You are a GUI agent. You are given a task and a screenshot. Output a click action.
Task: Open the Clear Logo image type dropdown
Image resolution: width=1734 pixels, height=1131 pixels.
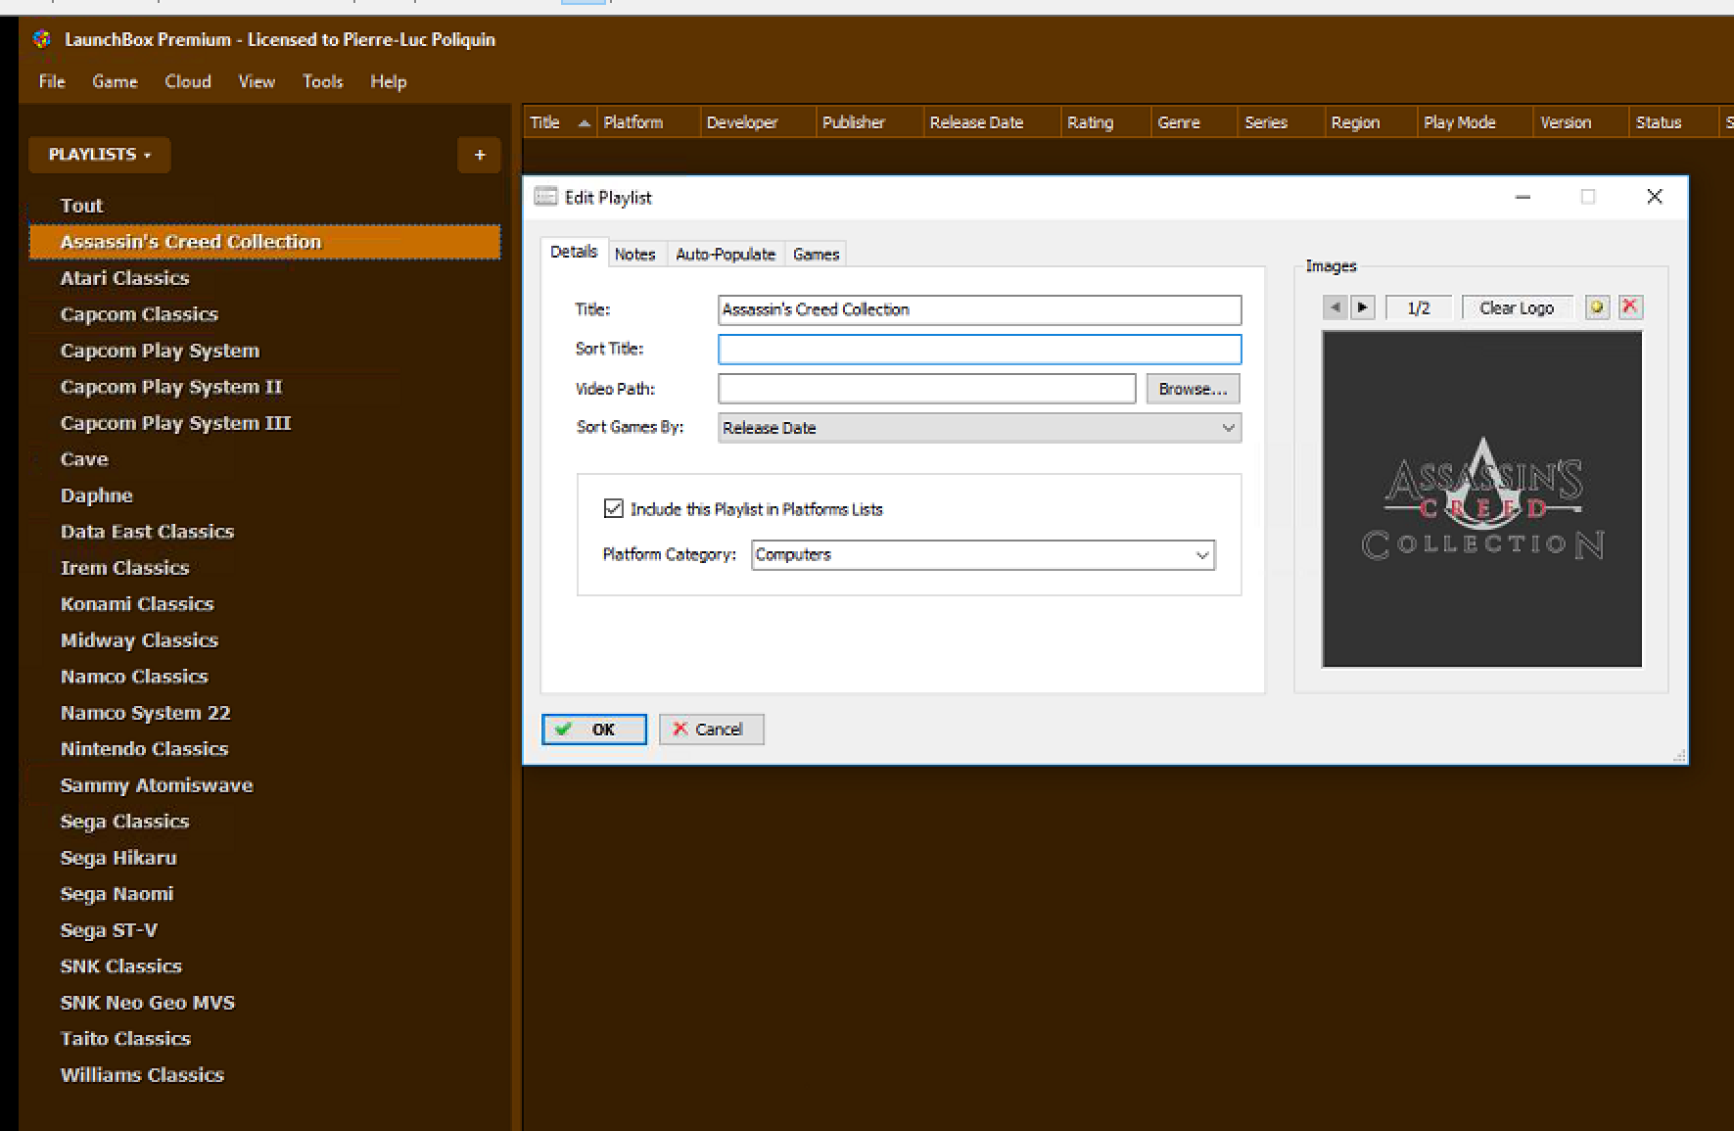click(1517, 307)
